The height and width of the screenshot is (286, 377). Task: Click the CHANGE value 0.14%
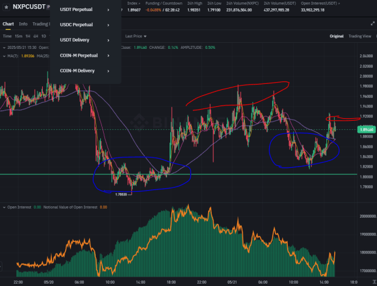173,48
